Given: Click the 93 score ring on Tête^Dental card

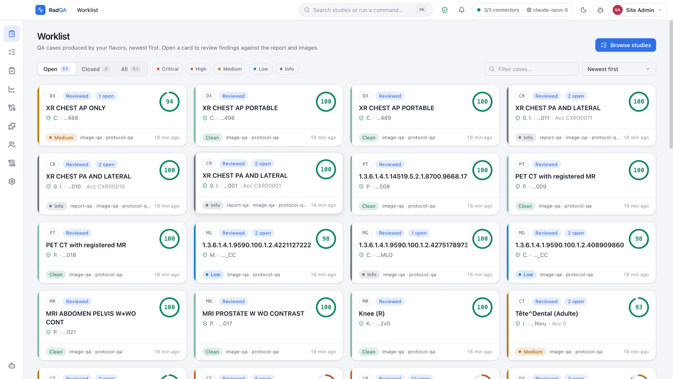Looking at the screenshot, I should pyautogui.click(x=639, y=307).
